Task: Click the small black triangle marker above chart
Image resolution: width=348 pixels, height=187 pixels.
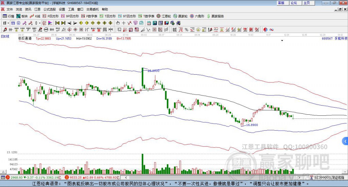Action: [282, 41]
